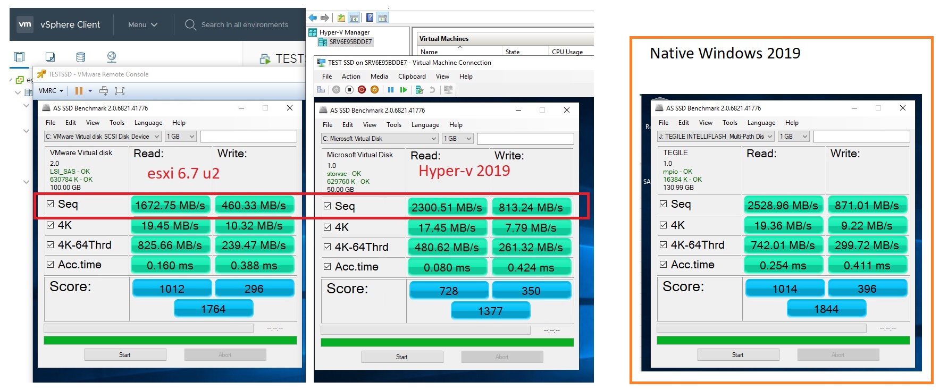Screen dimensions: 948x390
Task: Click the grey Start power icon
Action: [336, 90]
